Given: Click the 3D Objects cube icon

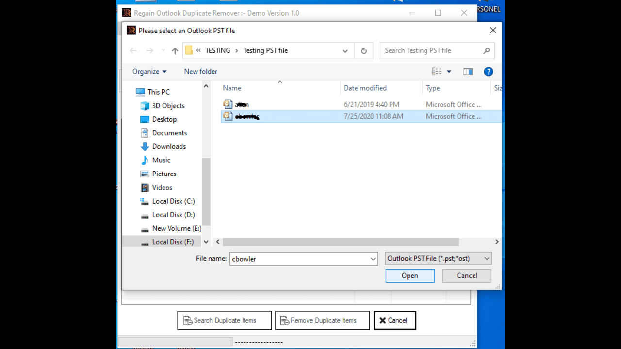Looking at the screenshot, I should point(145,105).
